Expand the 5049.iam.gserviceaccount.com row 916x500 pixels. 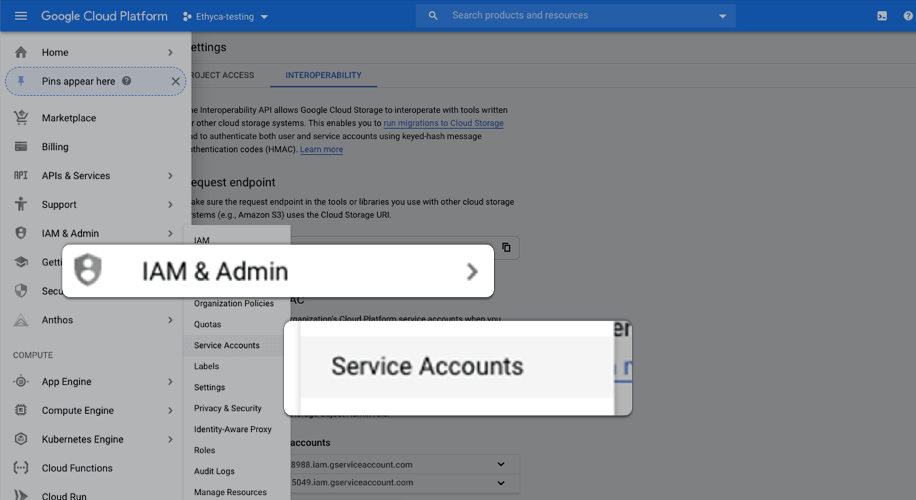(x=501, y=483)
